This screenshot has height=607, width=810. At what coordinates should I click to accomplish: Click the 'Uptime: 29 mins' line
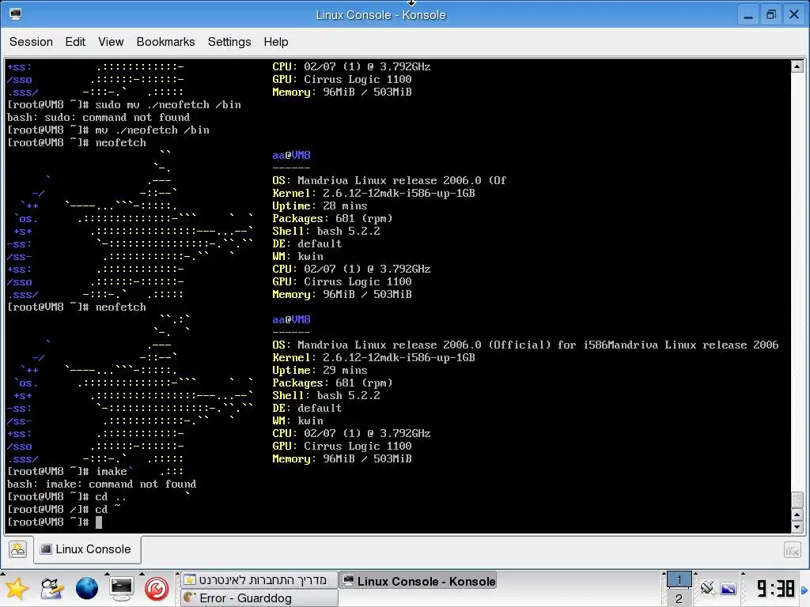[320, 370]
